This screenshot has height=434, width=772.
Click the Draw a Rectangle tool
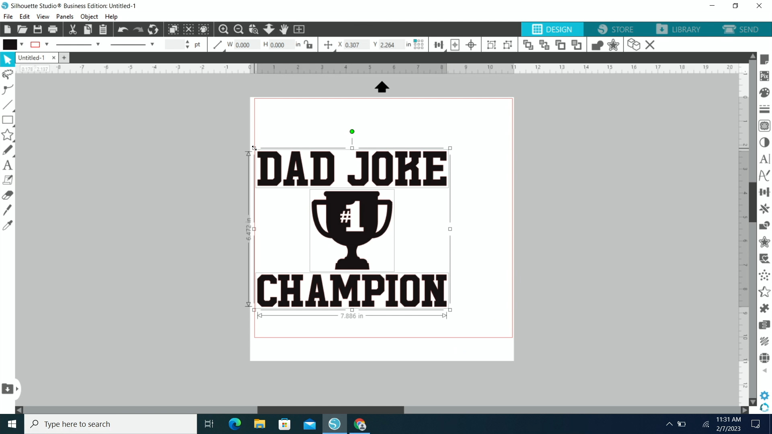click(7, 120)
